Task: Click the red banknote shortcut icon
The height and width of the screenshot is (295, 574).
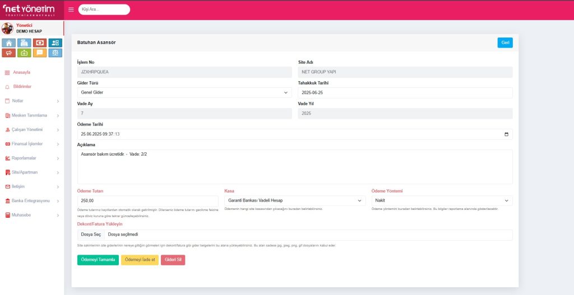Action: [40, 43]
